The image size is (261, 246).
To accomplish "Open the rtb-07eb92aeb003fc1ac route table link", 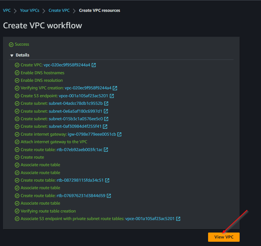I will (x=80, y=149).
